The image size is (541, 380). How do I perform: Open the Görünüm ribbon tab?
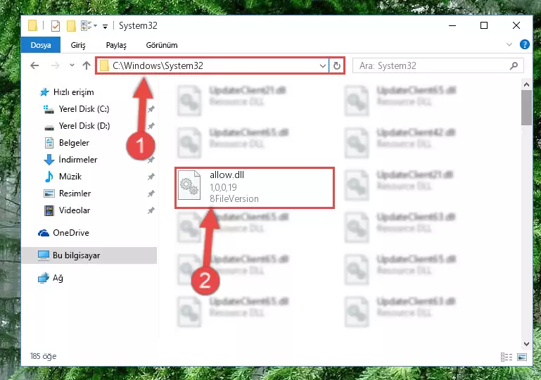click(x=162, y=45)
